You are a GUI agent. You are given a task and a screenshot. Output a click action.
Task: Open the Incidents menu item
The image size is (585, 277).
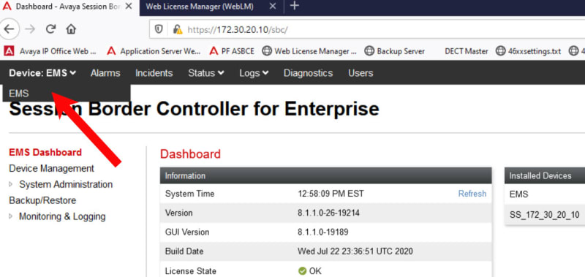click(154, 73)
